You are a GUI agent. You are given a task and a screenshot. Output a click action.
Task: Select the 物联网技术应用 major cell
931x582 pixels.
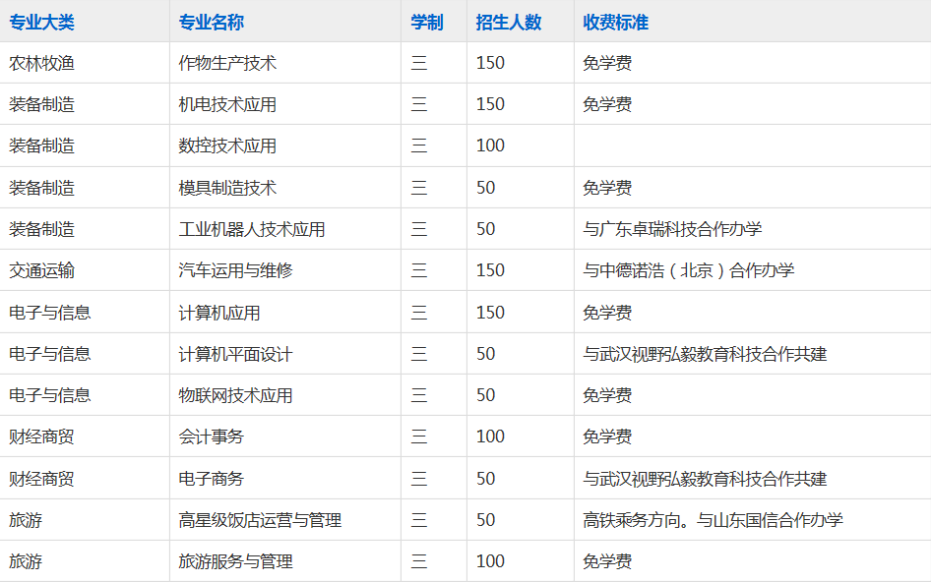point(285,395)
